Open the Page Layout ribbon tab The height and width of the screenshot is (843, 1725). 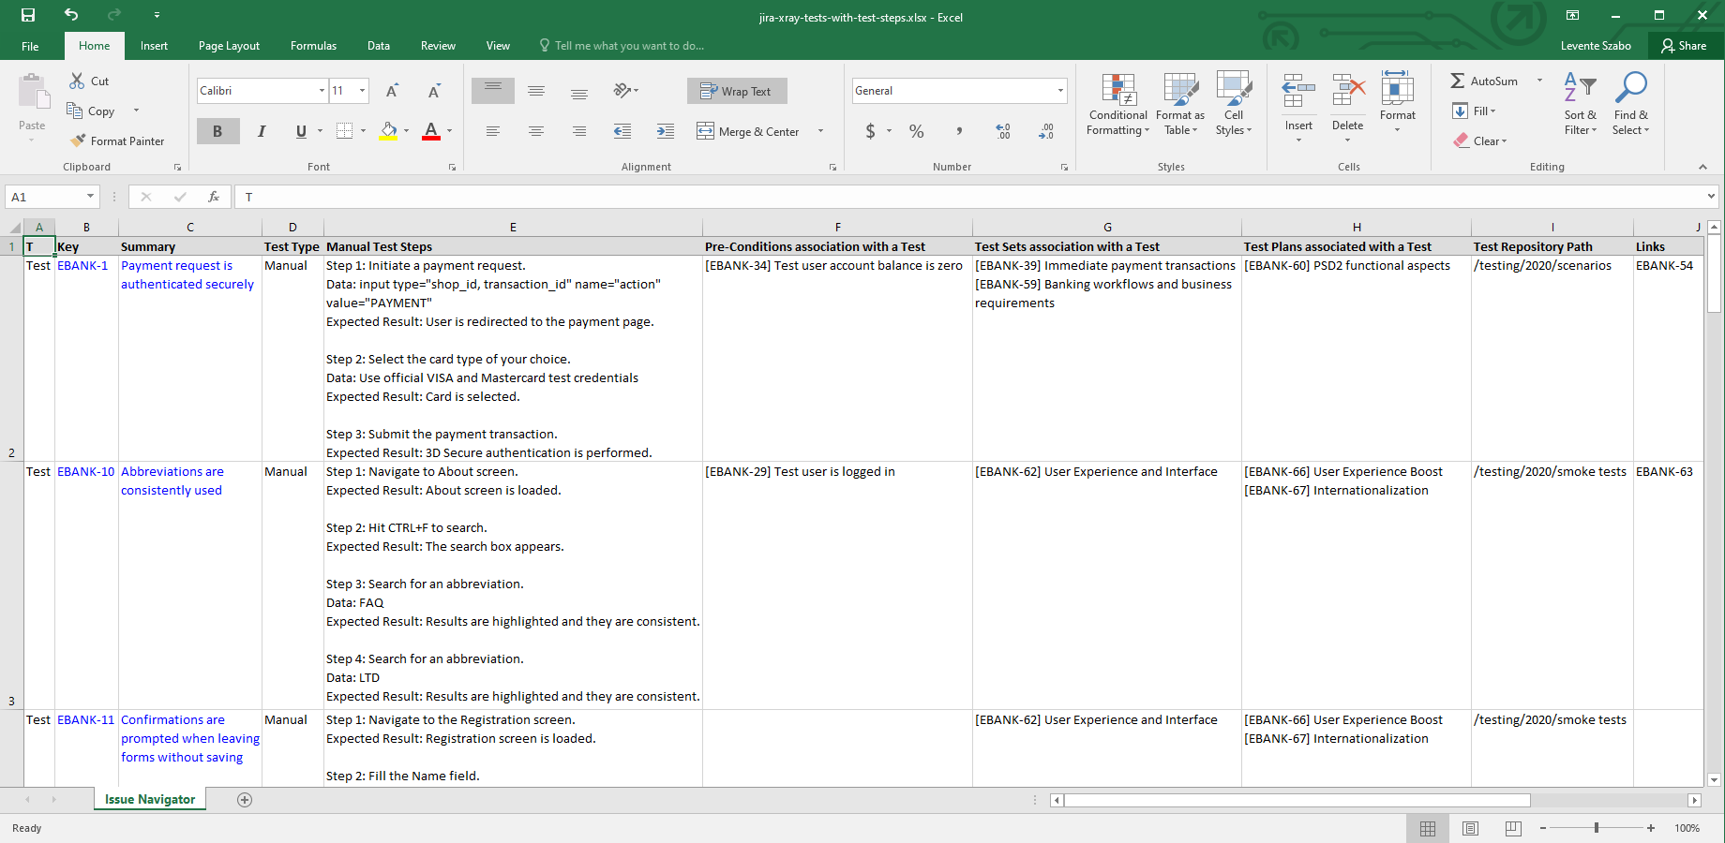tap(229, 46)
